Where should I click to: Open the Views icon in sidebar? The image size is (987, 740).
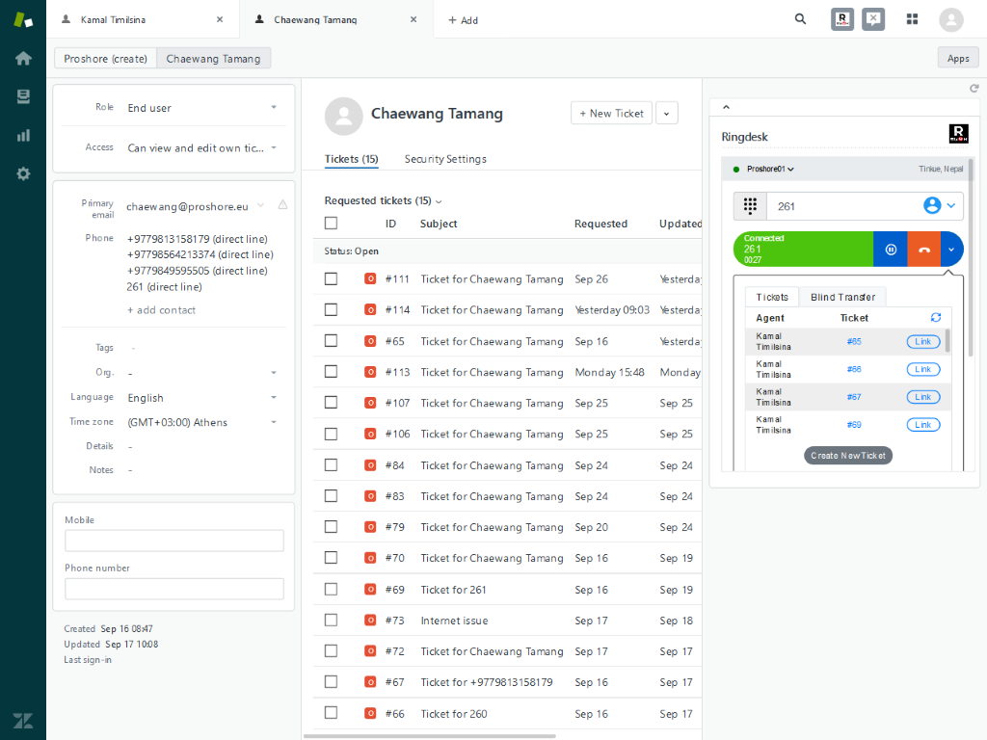coord(23,96)
